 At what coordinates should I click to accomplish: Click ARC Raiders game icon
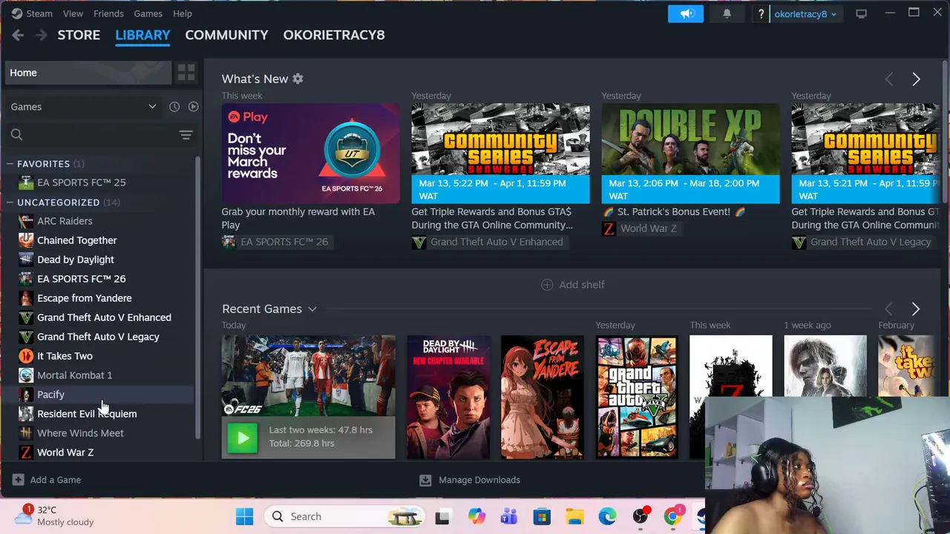point(26,221)
